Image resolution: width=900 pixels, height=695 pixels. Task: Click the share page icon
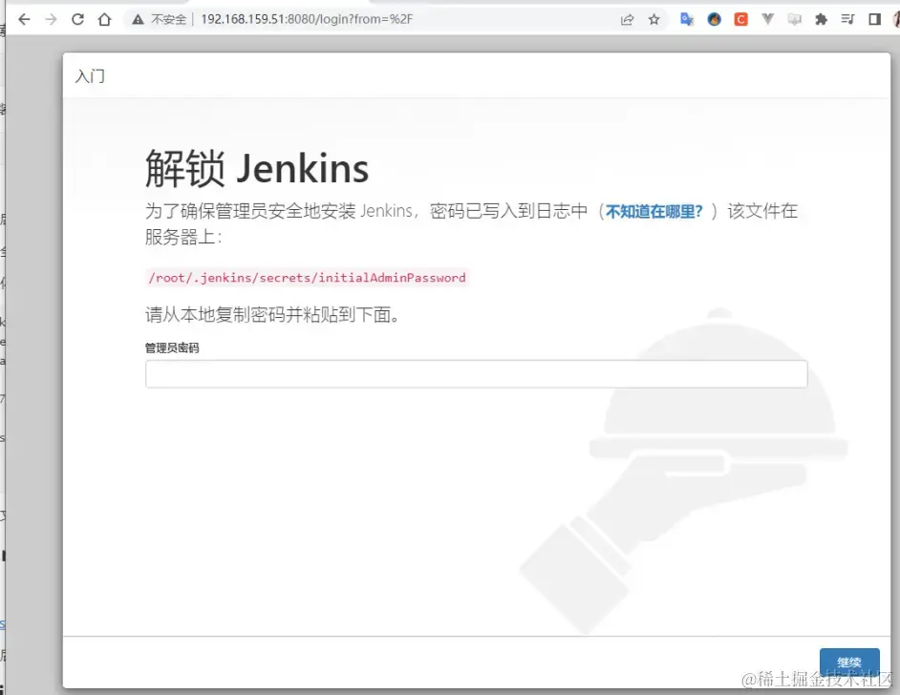click(x=627, y=19)
